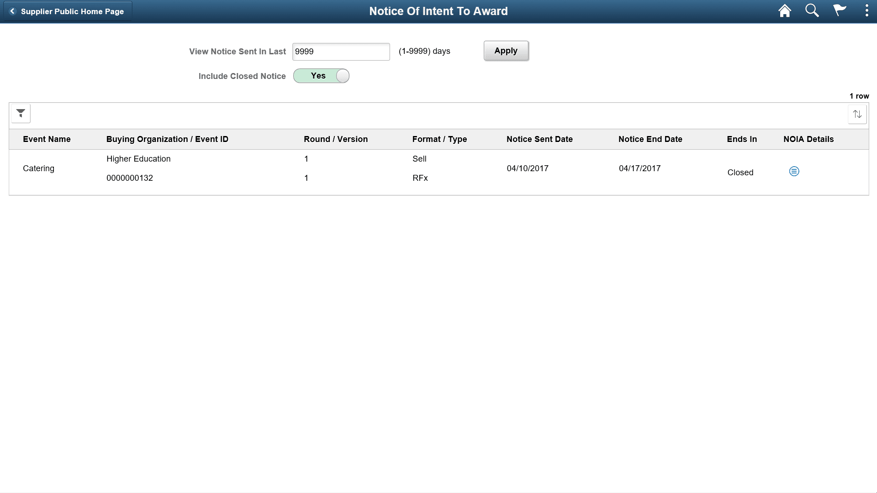
Task: Toggle the Include Closed Notice switch
Action: point(321,76)
